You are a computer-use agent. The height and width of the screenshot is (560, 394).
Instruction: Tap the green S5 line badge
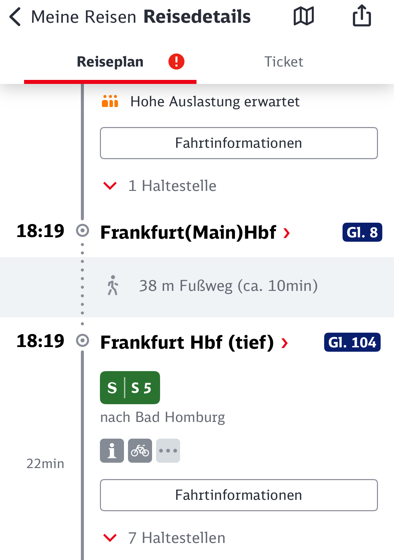point(130,387)
